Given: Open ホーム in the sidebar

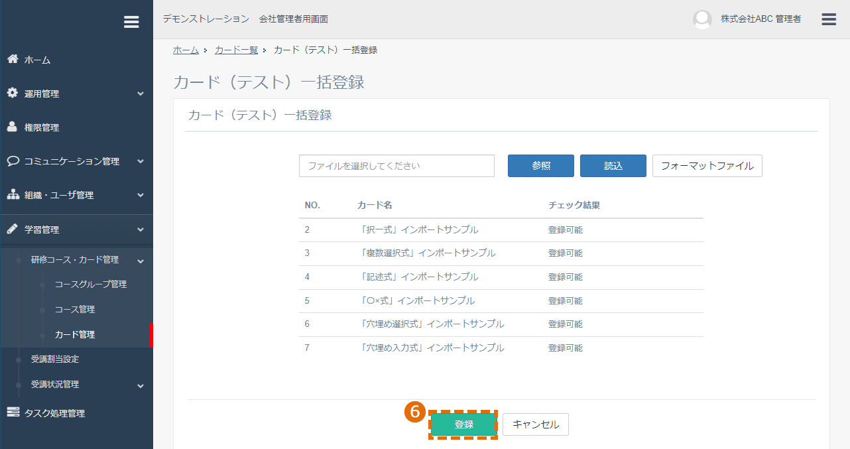Looking at the screenshot, I should [38, 60].
